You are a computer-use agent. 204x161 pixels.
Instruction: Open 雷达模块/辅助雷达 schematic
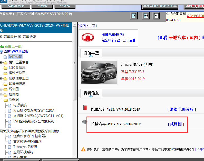pos(27,141)
